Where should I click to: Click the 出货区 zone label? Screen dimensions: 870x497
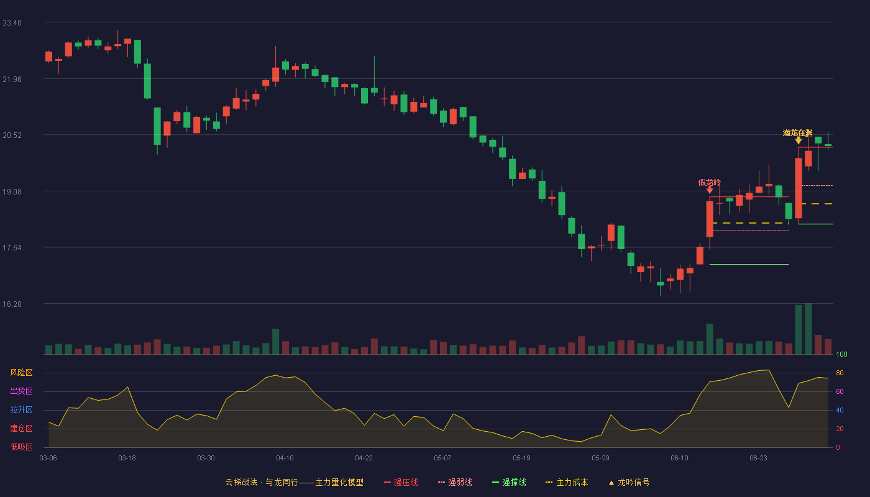tap(21, 391)
